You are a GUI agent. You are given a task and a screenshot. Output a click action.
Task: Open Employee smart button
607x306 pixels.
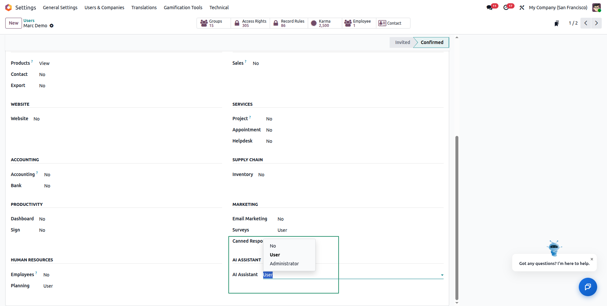pyautogui.click(x=359, y=23)
